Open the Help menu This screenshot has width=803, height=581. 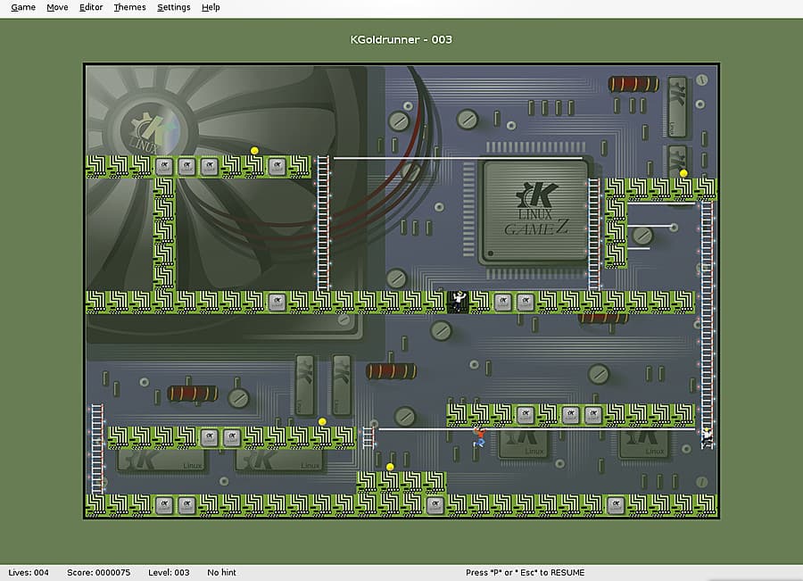[211, 7]
